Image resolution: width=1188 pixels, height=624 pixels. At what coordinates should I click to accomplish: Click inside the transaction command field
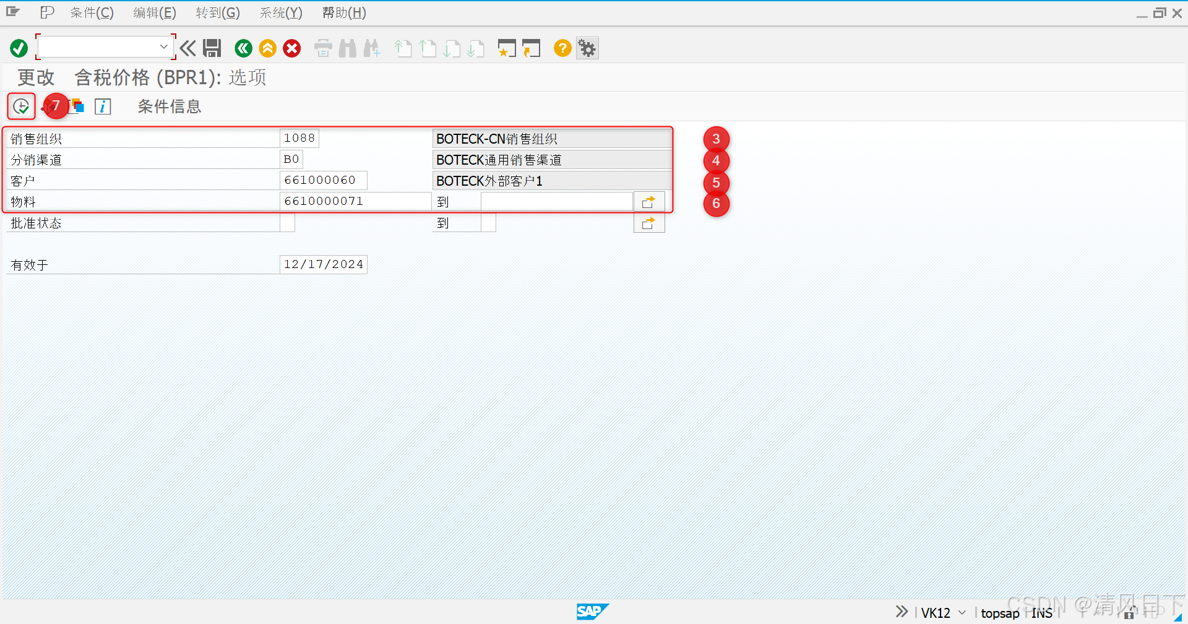click(99, 47)
